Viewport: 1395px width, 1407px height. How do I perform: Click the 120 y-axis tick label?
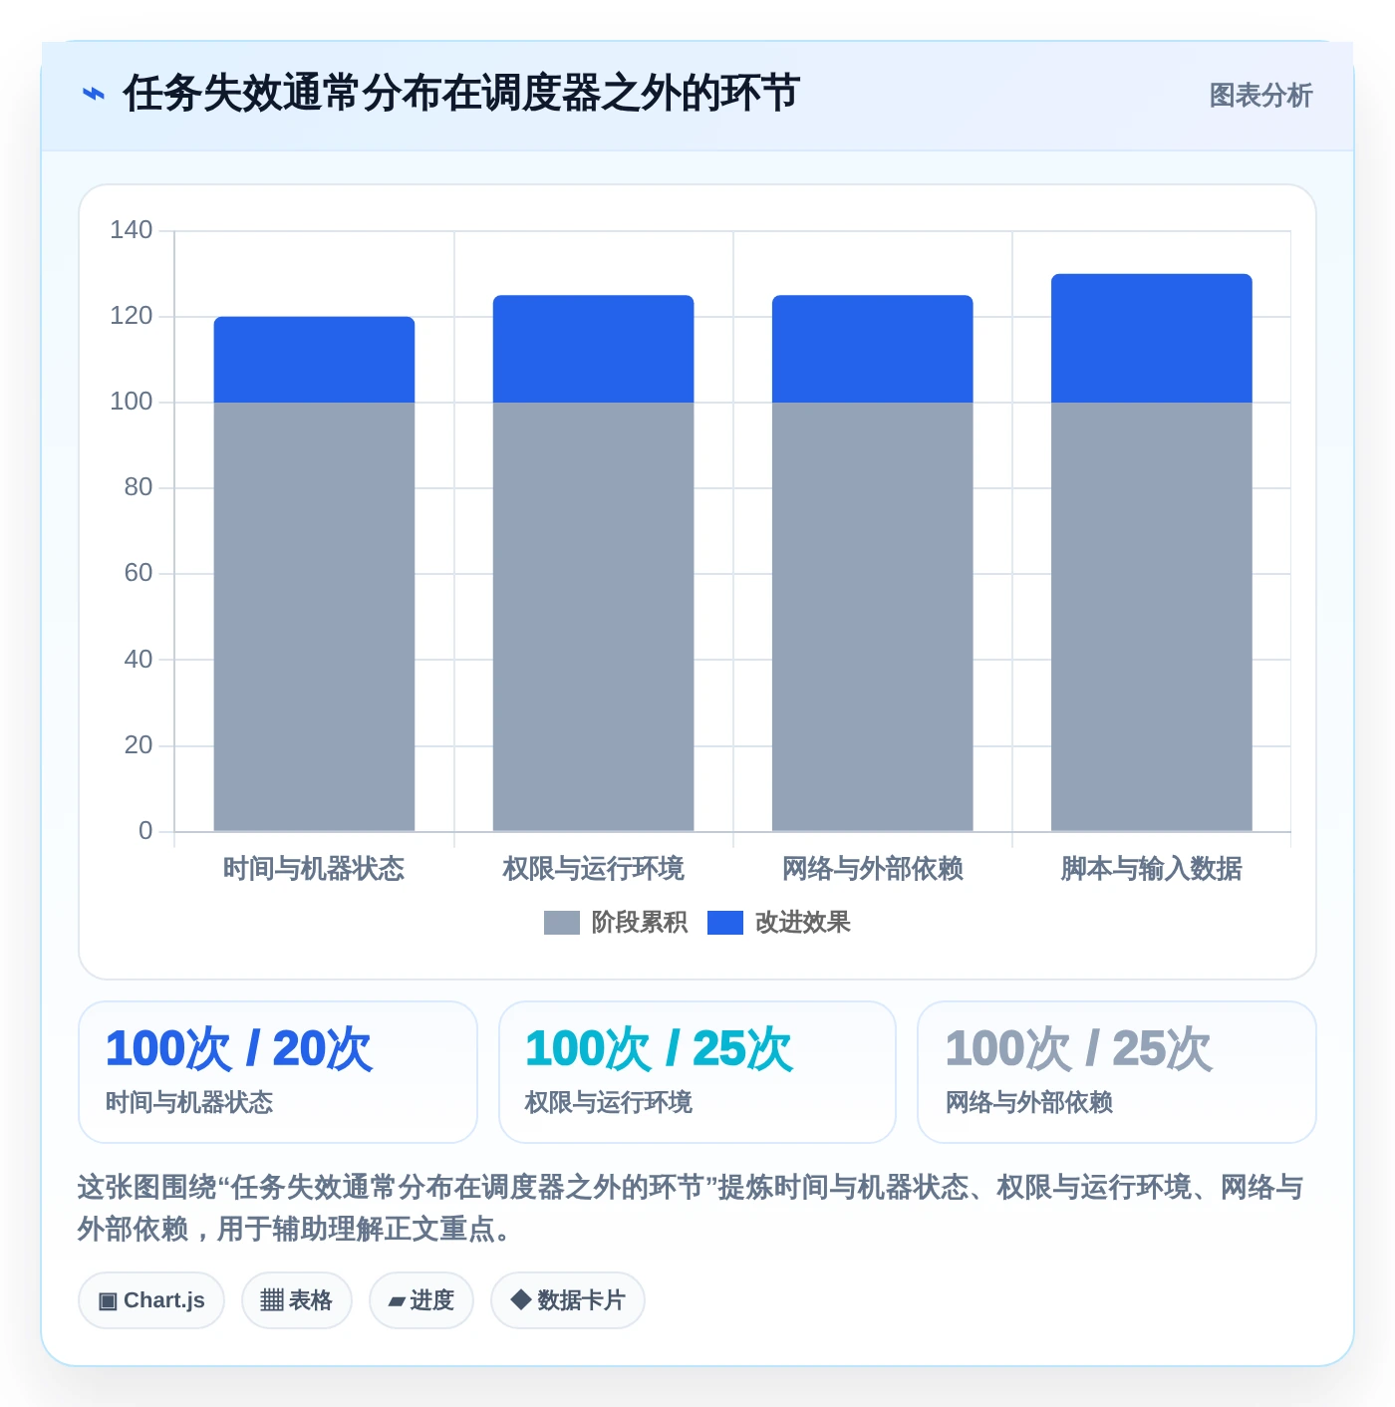(132, 316)
